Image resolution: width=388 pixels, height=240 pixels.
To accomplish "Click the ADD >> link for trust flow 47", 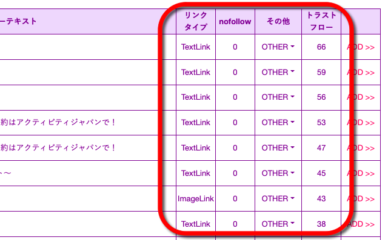I will [x=361, y=148].
